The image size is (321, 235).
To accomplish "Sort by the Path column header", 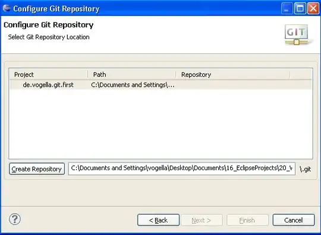I will click(x=131, y=74).
